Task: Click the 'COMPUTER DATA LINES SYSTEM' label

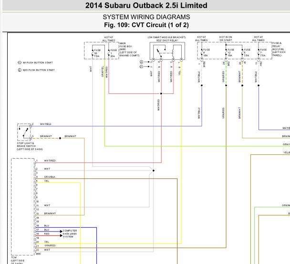Action: [x=70, y=234]
